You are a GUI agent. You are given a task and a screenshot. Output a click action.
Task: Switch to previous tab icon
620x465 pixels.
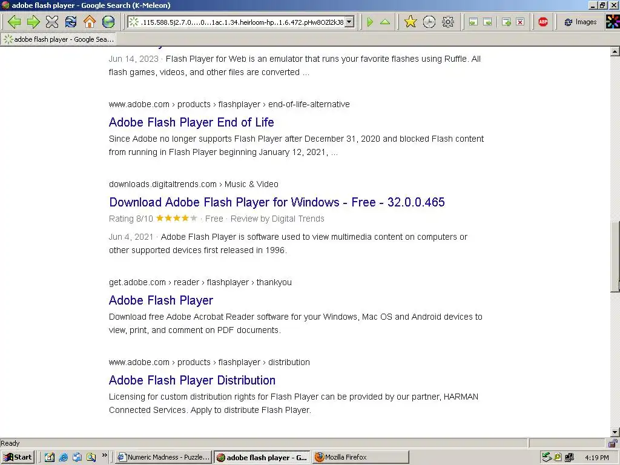click(x=473, y=22)
